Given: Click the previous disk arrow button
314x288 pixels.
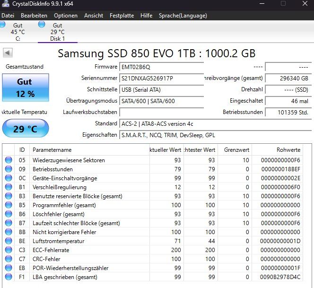Looking at the screenshot, I should click(x=8, y=53).
